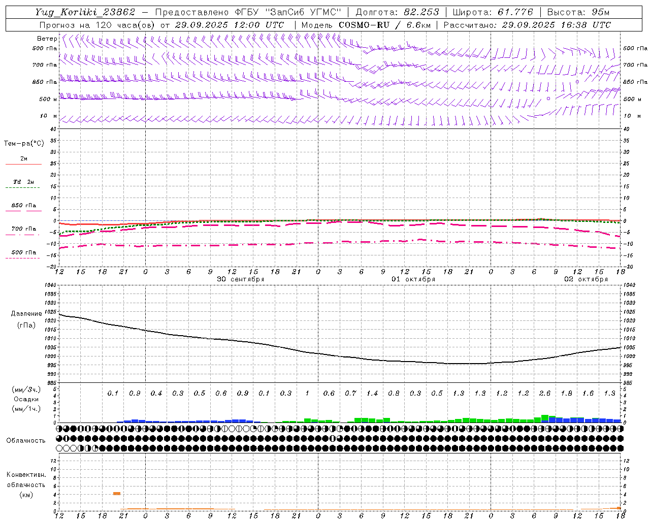Screen dimensions: 650x520
Task: Click the 02 октября date label
Action: click(x=586, y=279)
